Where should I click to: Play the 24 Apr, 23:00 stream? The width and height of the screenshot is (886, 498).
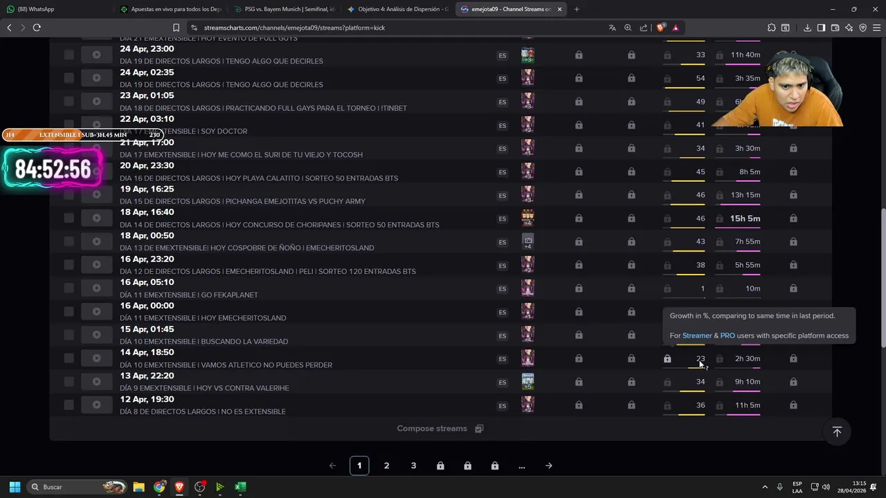96,55
